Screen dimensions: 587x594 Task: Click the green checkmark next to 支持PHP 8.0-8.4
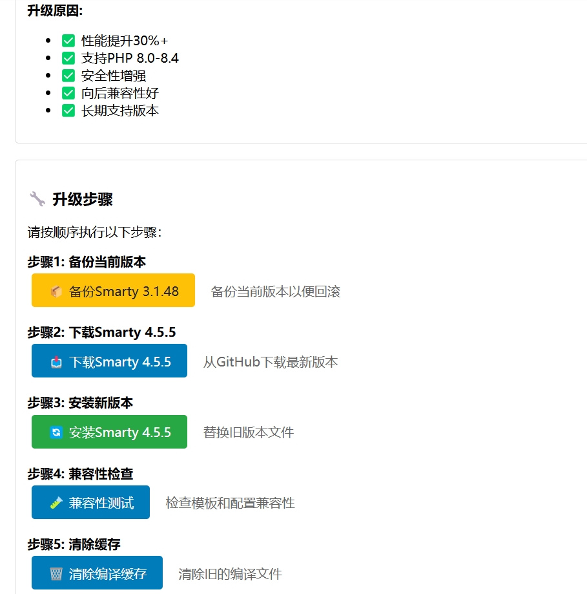[x=68, y=58]
